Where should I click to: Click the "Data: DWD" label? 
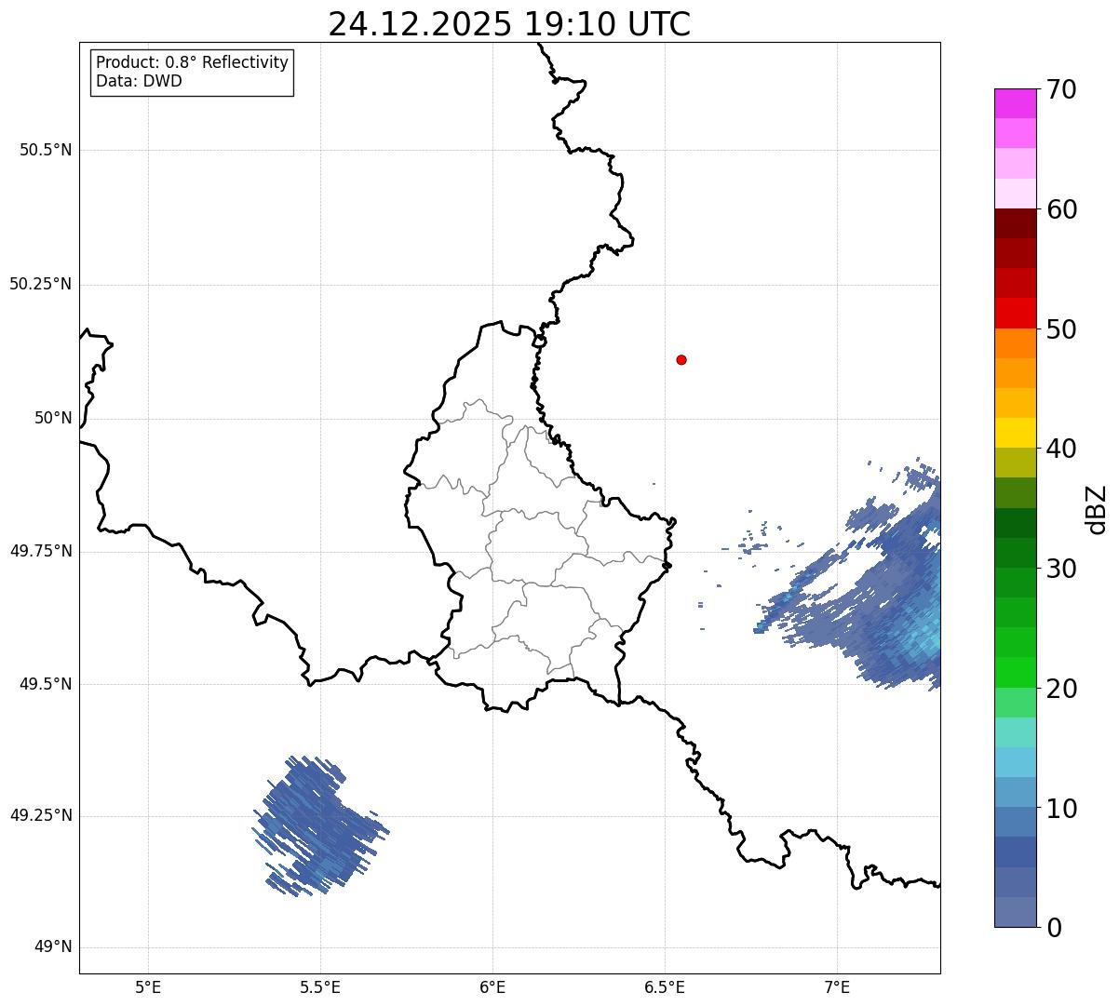click(x=139, y=81)
